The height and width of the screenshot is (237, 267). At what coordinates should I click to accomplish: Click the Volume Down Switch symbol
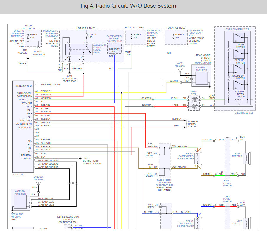tap(239, 85)
